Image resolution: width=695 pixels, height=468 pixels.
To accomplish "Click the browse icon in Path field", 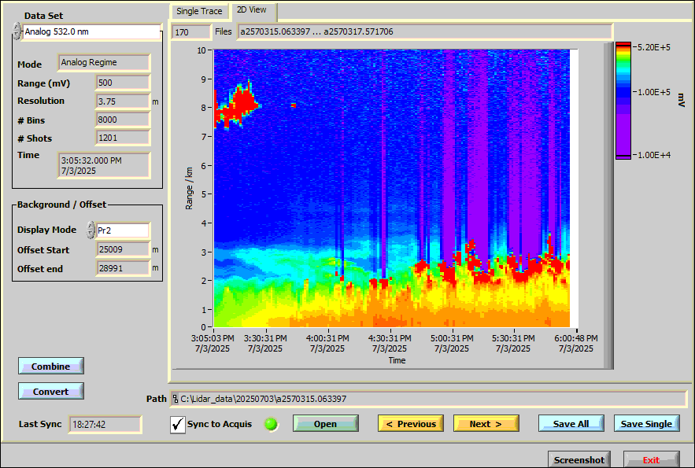I will (176, 399).
